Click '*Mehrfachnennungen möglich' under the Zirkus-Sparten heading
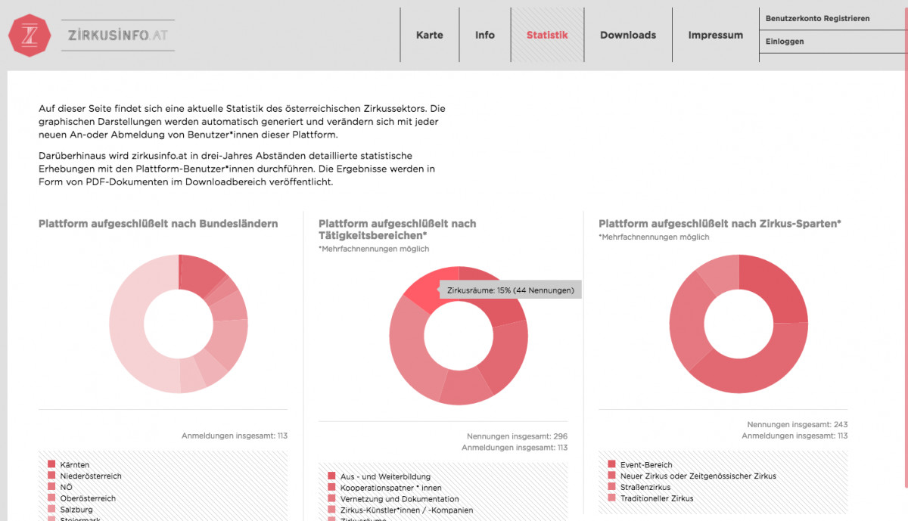The height and width of the screenshot is (521, 908). coord(654,237)
